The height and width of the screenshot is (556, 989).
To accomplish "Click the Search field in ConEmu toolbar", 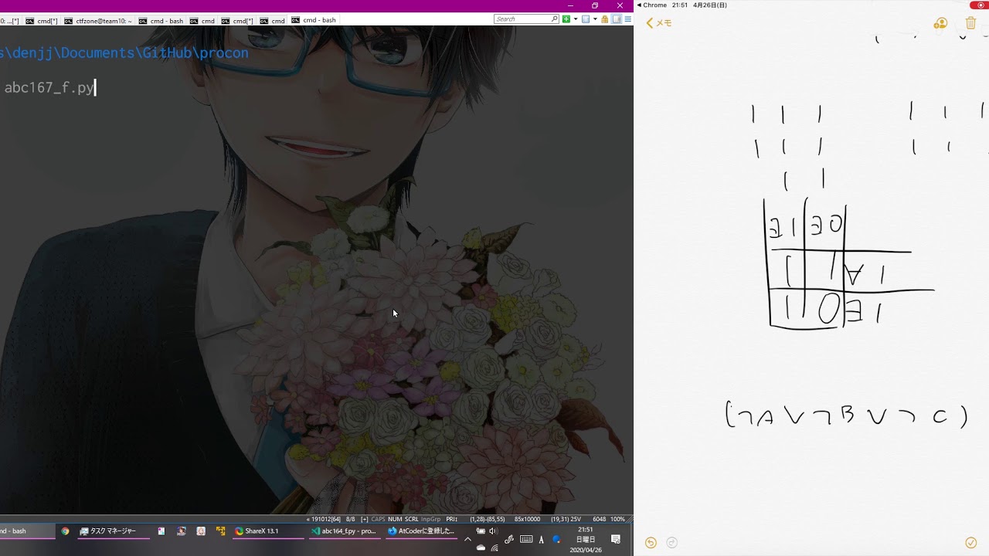I will click(526, 19).
